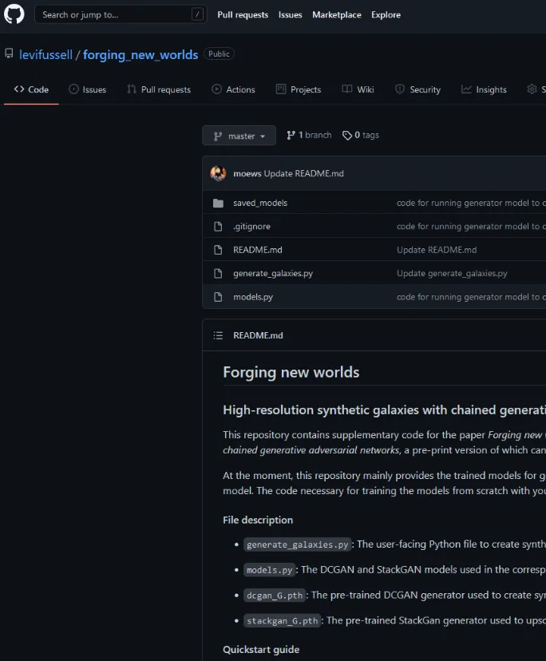The image size is (546, 661).
Task: View the 1 branch link
Action: [x=309, y=136]
